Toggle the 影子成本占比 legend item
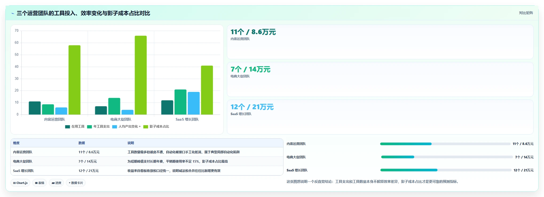Viewport: 544px width, 197px height. point(156,127)
